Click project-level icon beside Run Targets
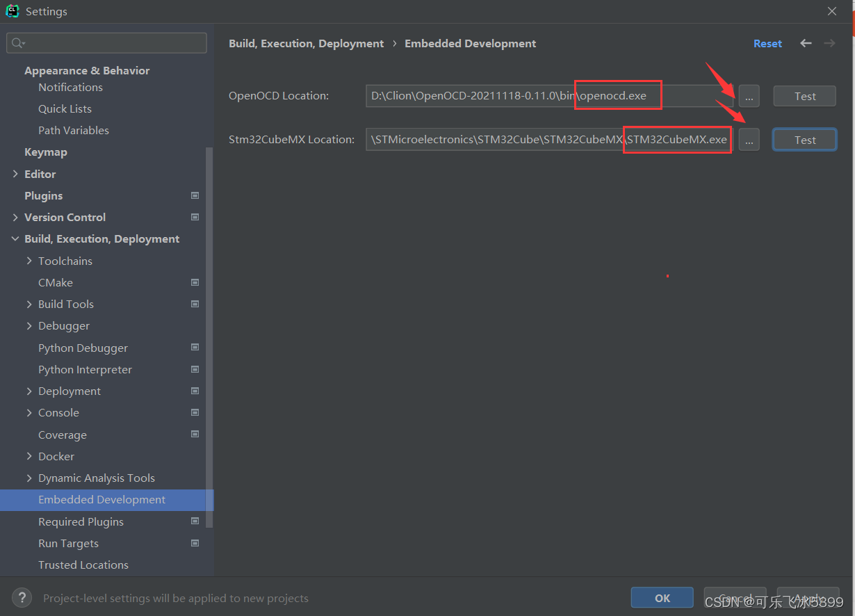Image resolution: width=855 pixels, height=616 pixels. coord(195,543)
